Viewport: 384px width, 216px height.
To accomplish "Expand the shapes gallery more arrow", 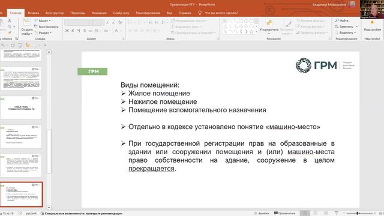I will tap(256, 32).
